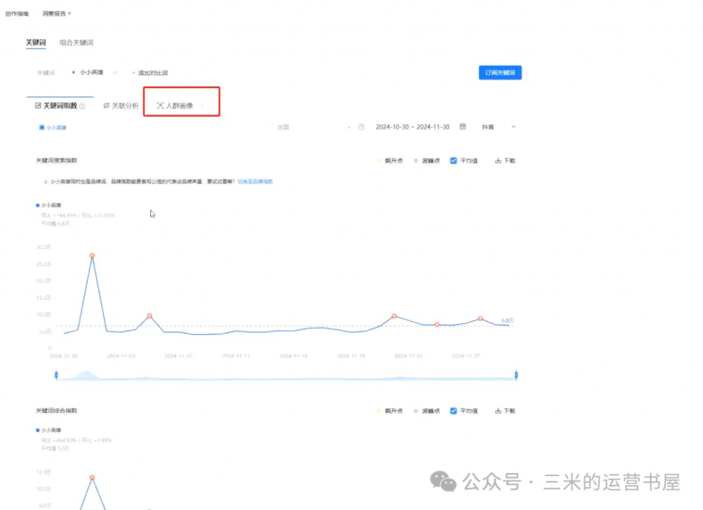Toggle 平均值 checkbox in 综合指数 chart
703x510 pixels.
click(x=453, y=410)
